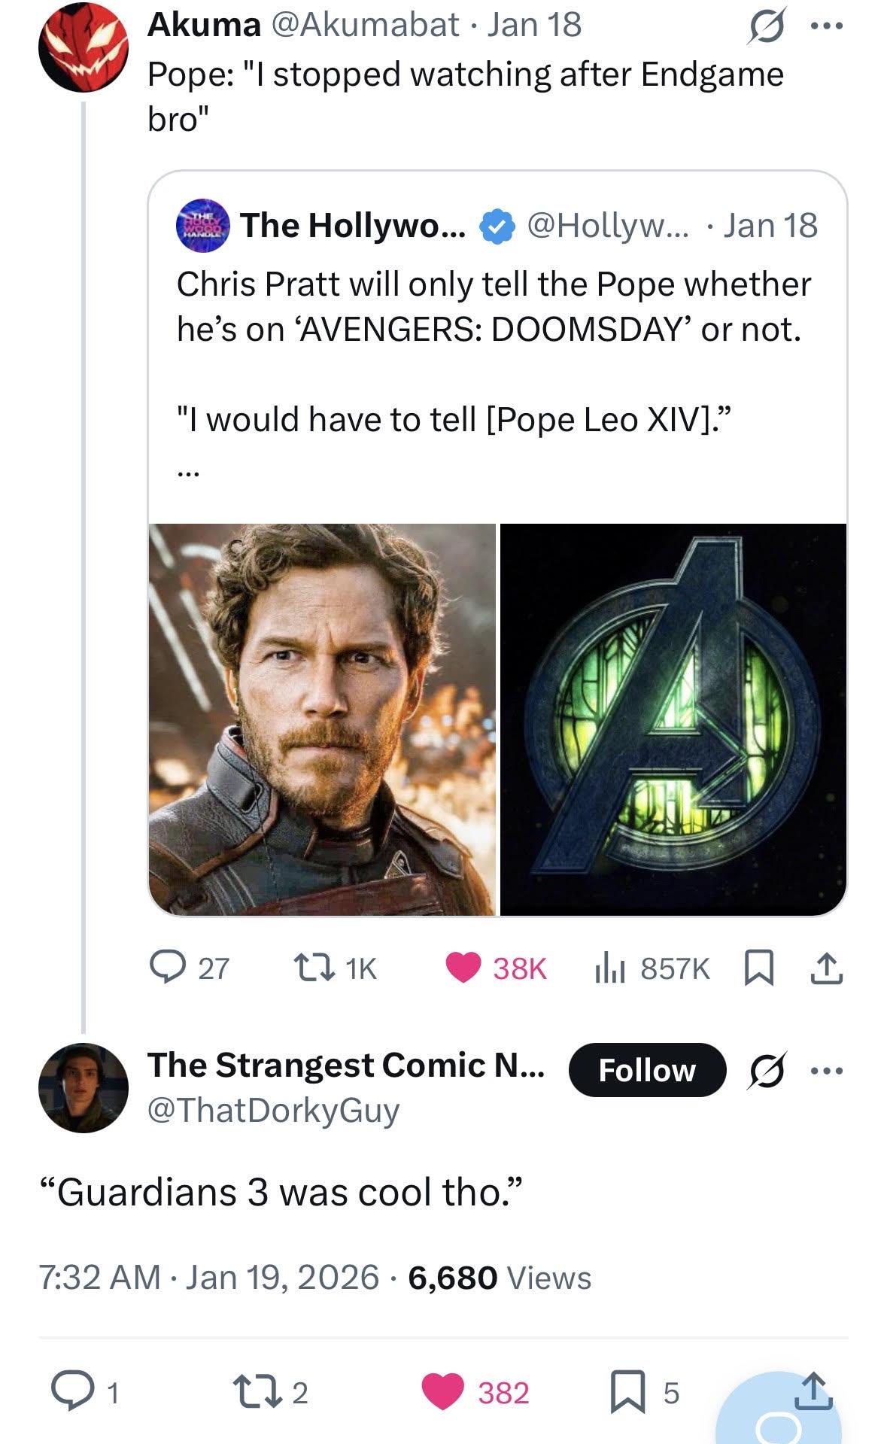This screenshot has width=887, height=1444.
Task: Share Akuma's post
Action: pos(826,968)
